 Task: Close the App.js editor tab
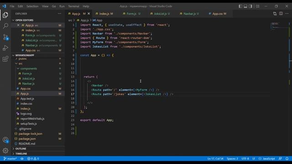tap(89, 14)
